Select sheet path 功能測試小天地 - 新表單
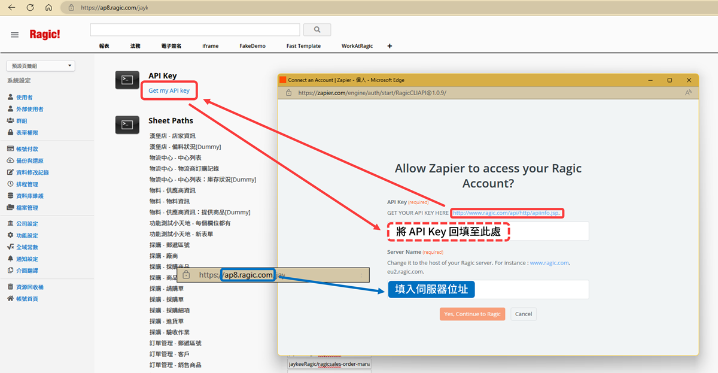718x373 pixels. pyautogui.click(x=181, y=233)
